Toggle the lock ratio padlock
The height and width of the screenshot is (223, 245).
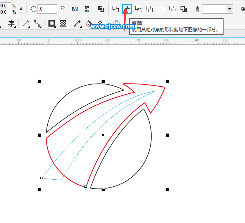click(x=21, y=9)
